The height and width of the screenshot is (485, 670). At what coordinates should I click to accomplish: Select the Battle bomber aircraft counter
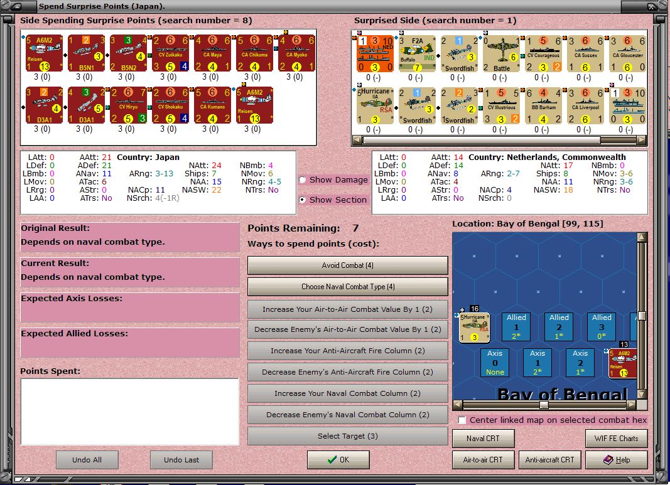pos(501,54)
